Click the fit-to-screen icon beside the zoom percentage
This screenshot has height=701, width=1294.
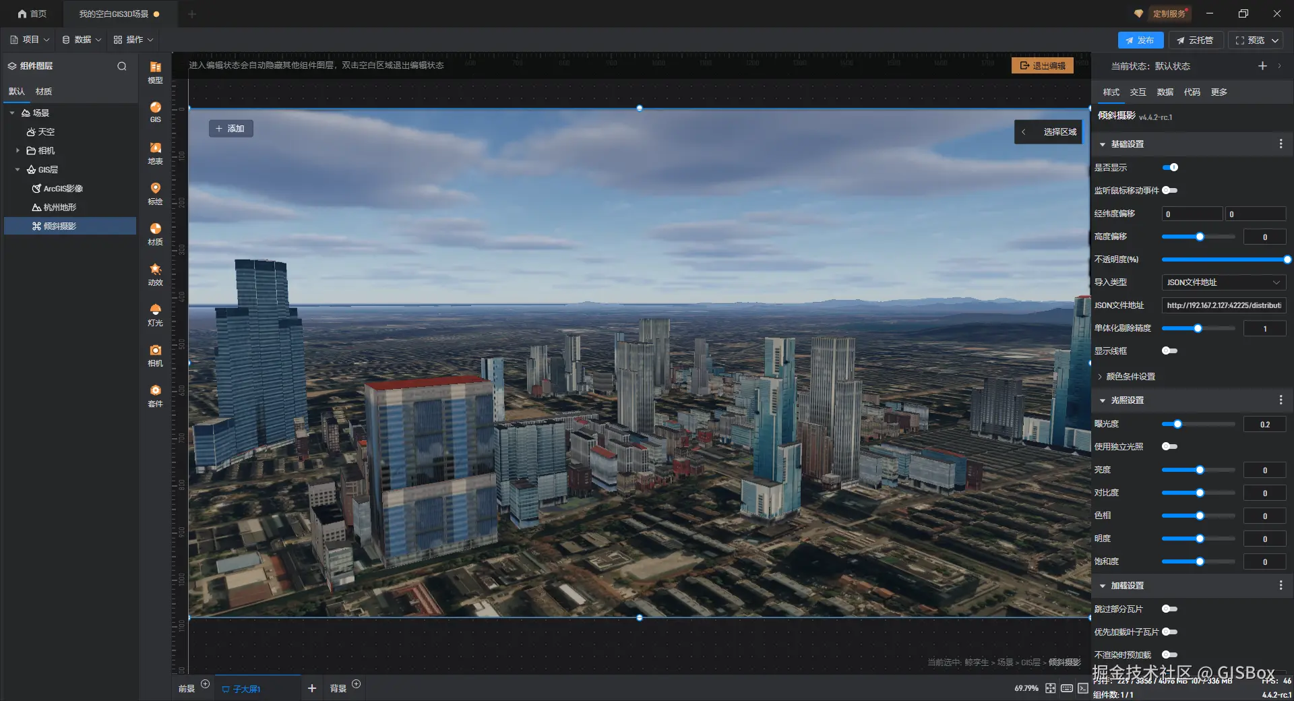click(x=1051, y=688)
